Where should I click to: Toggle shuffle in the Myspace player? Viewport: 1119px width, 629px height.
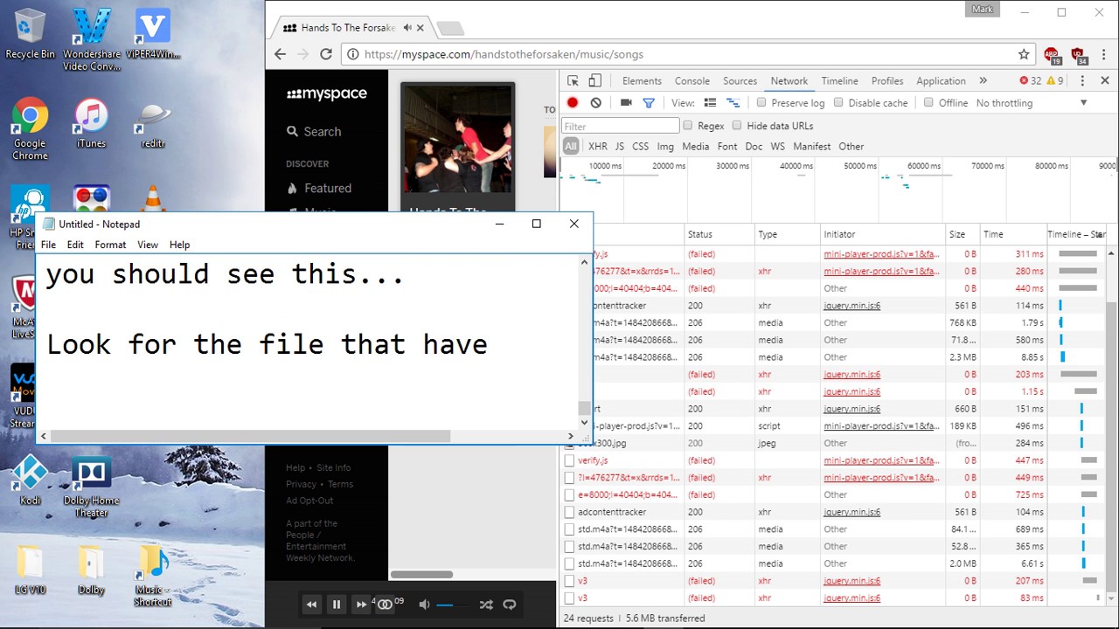coord(486,605)
